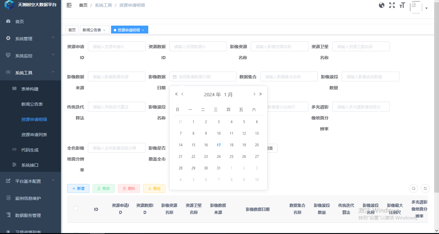Collapse the sidebar with the hamburger icon
This screenshot has height=234, width=439.
pos(69,5)
